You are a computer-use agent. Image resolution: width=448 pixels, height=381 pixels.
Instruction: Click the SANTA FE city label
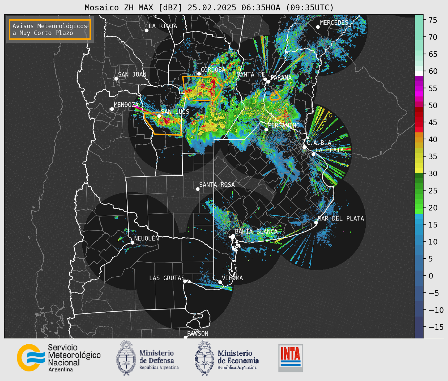tap(251, 74)
